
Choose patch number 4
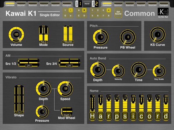pos(109,10)
